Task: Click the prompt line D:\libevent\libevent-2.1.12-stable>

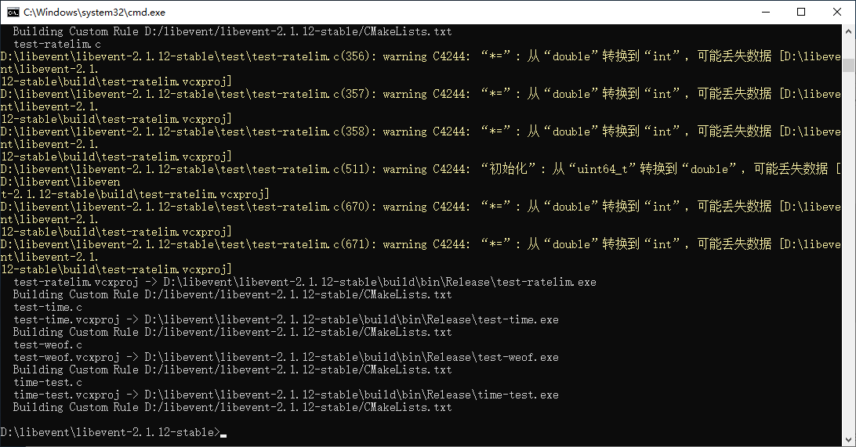Action: (110, 433)
